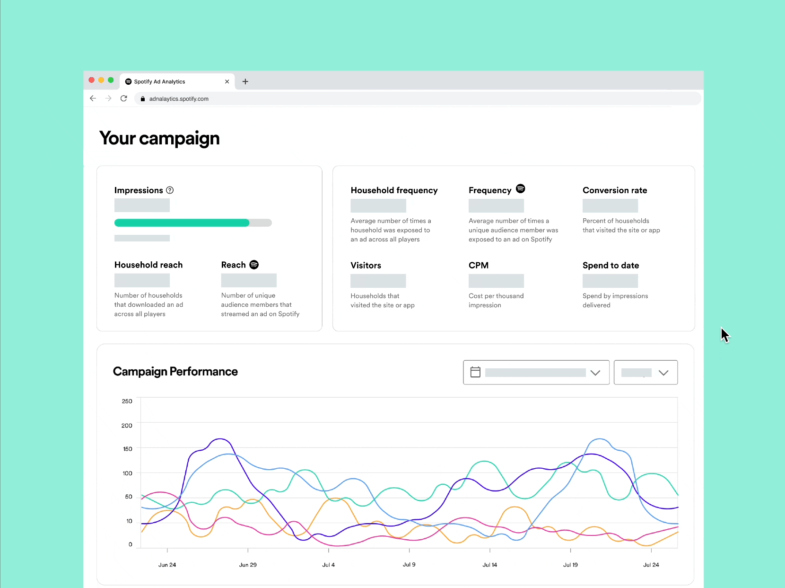This screenshot has width=785, height=588.
Task: Click the Campaign Performance heading
Action: [x=175, y=372]
